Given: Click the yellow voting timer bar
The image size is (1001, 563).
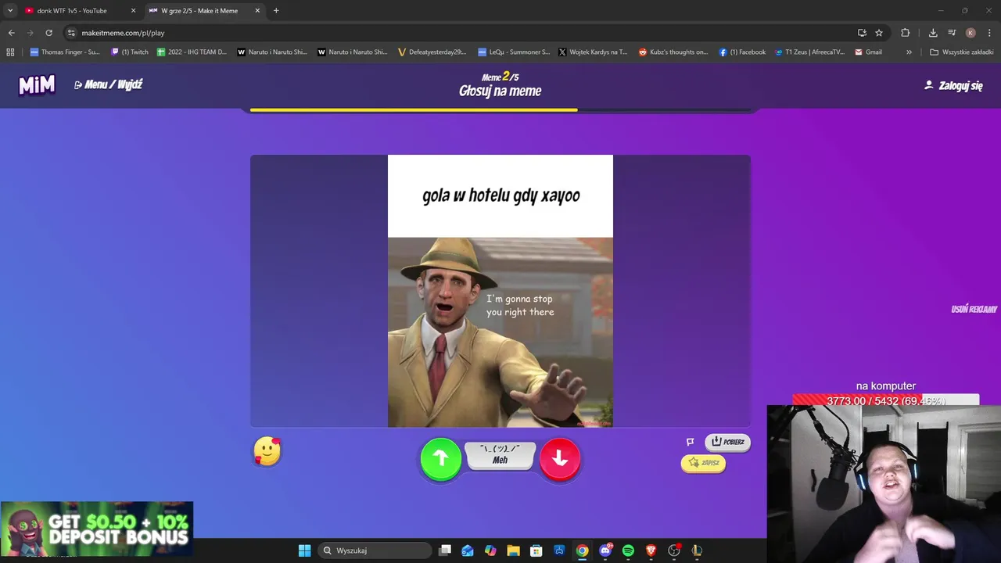Looking at the screenshot, I should [x=414, y=110].
